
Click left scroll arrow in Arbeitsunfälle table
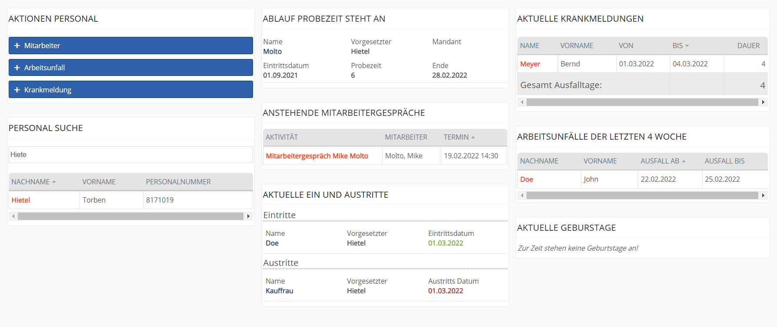[x=522, y=196]
